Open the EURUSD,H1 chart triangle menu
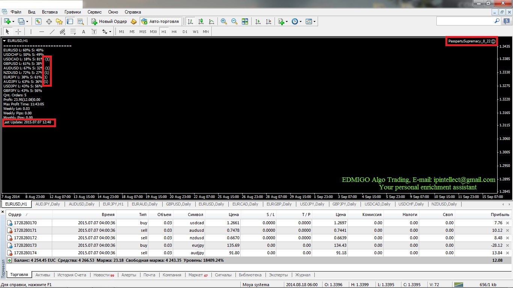Image resolution: width=513 pixels, height=288 pixels. [4, 40]
